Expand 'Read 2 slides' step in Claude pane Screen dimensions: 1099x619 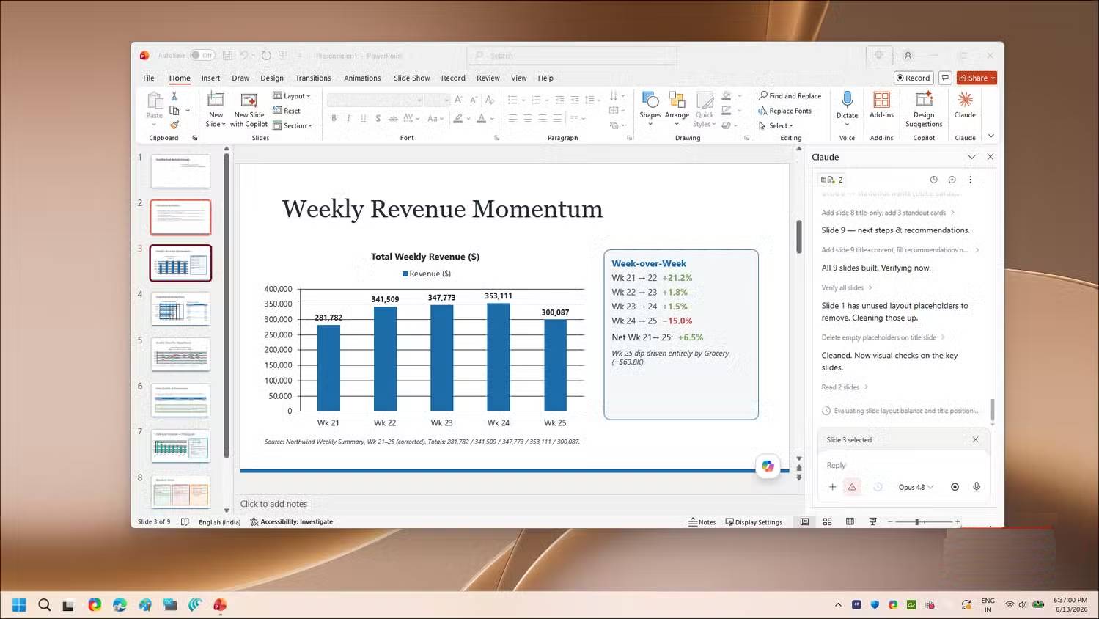click(x=845, y=387)
